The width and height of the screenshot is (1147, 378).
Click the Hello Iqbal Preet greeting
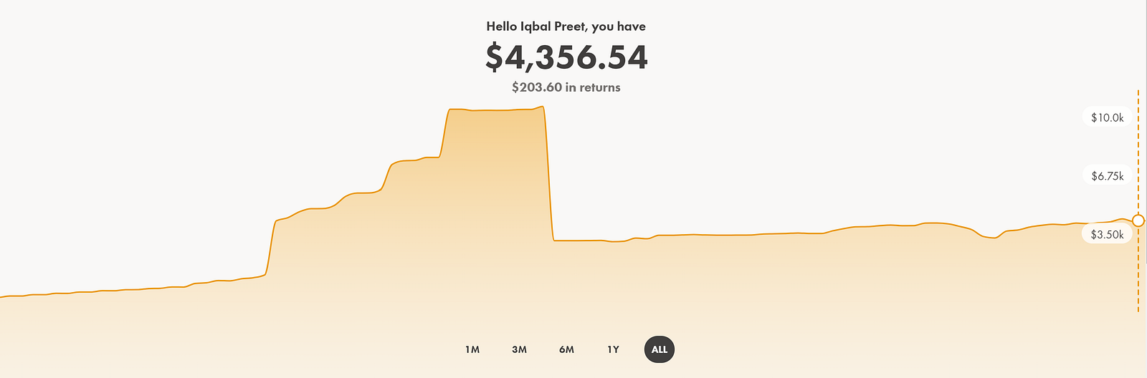pyautogui.click(x=566, y=26)
